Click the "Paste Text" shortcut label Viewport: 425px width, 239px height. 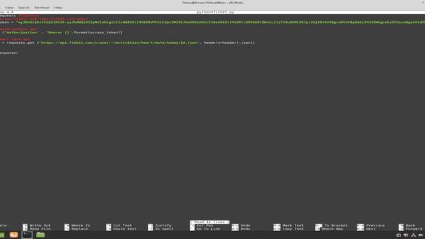click(x=124, y=229)
